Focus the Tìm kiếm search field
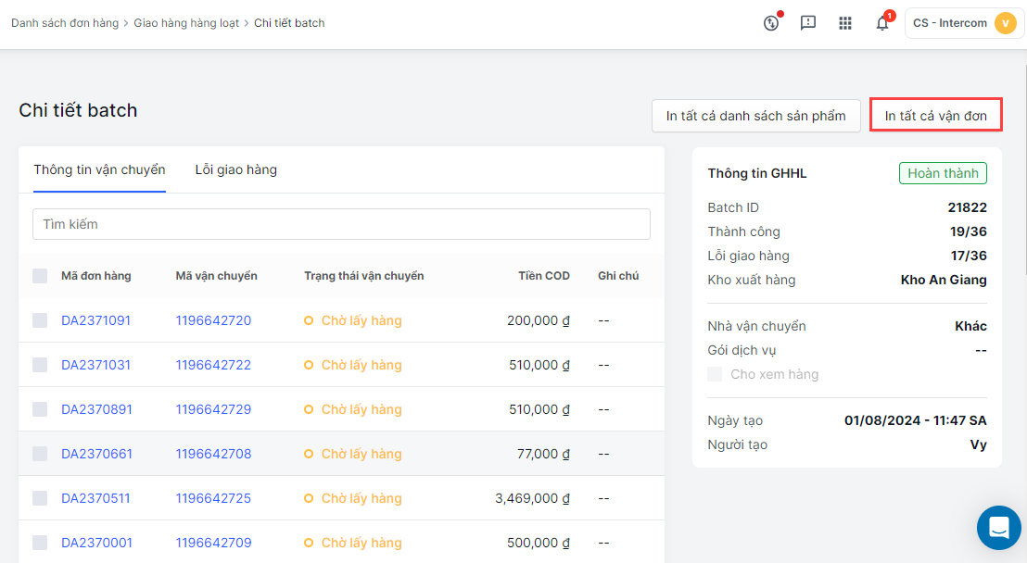The image size is (1027, 563). click(341, 224)
